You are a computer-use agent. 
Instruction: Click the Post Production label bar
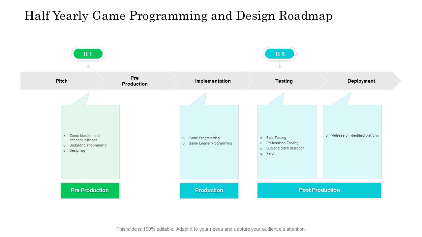[x=319, y=190]
